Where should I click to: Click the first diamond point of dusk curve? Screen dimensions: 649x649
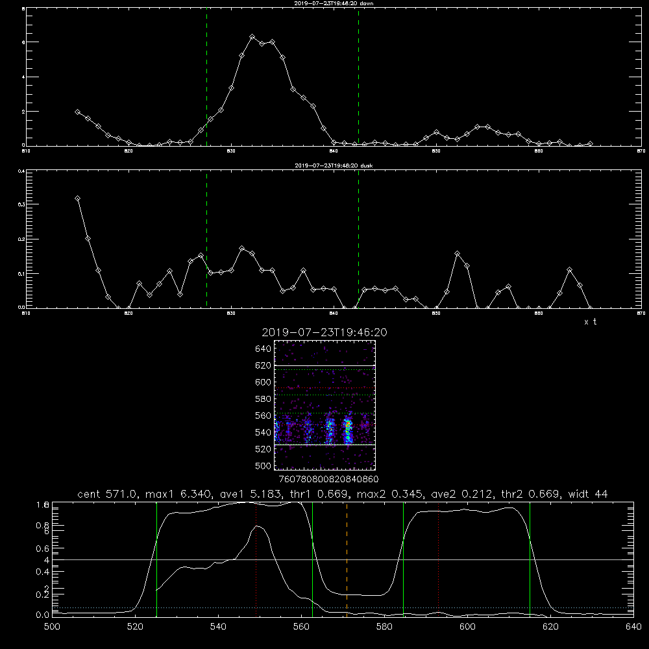tap(77, 199)
